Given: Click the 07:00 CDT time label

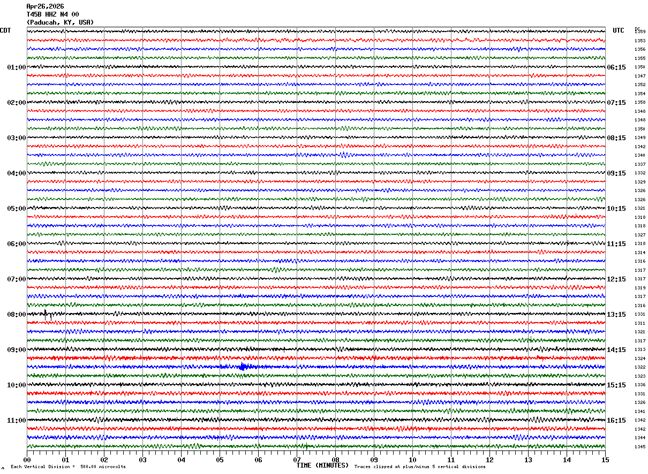Looking at the screenshot, I should coord(17,279).
